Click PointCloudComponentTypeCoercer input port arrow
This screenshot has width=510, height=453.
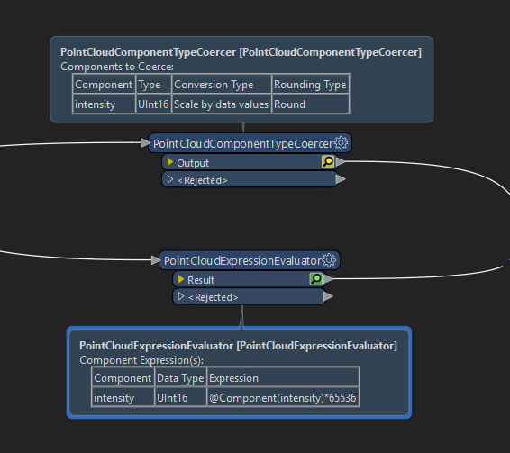[x=145, y=143]
